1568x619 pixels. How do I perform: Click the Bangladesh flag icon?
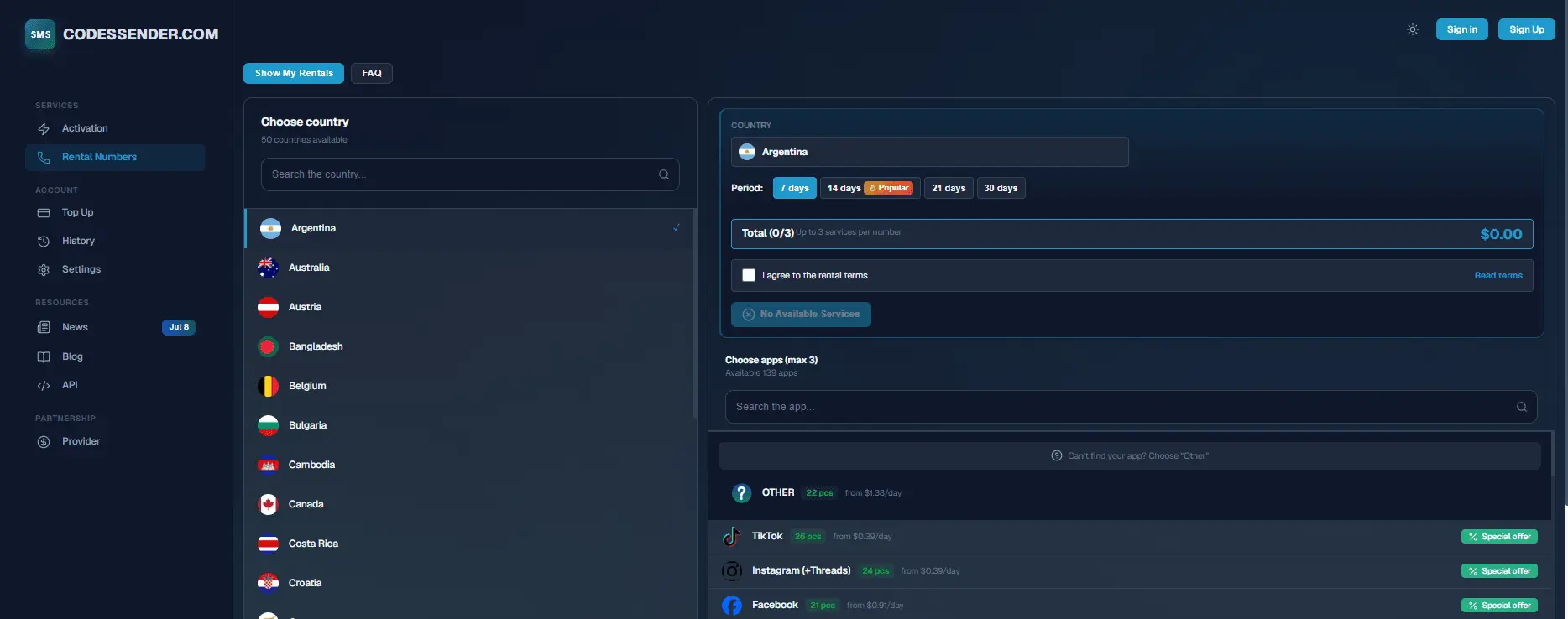point(268,346)
